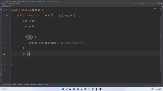Viewport: 163px width, 91px height.
Task: Open the Build tool window tab
Action: point(46,84)
